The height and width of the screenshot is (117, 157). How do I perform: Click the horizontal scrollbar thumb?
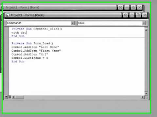tap(19, 97)
